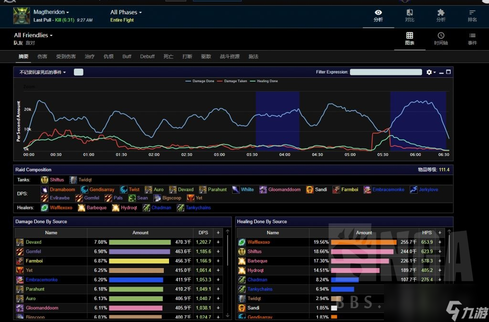The width and height of the screenshot is (489, 322).
Task: Click Dramaboom's class icon
Action: click(44, 189)
